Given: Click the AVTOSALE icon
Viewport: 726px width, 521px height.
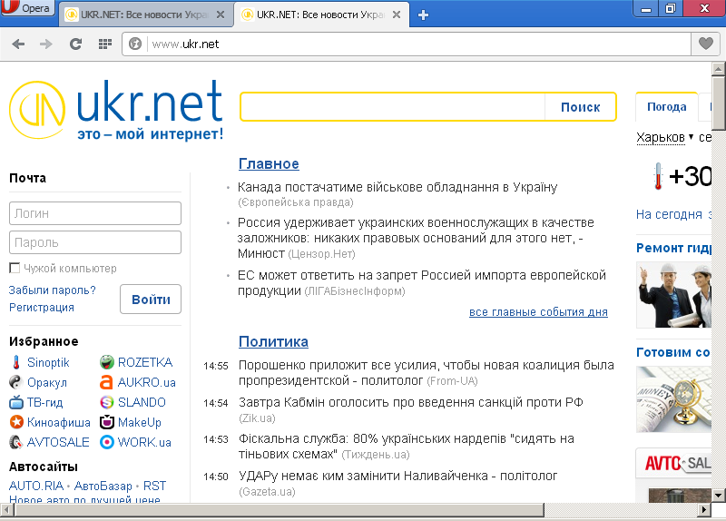Looking at the screenshot, I should click(x=16, y=442).
